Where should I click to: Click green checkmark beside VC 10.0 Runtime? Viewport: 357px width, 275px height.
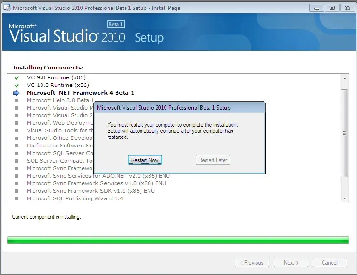click(17, 85)
